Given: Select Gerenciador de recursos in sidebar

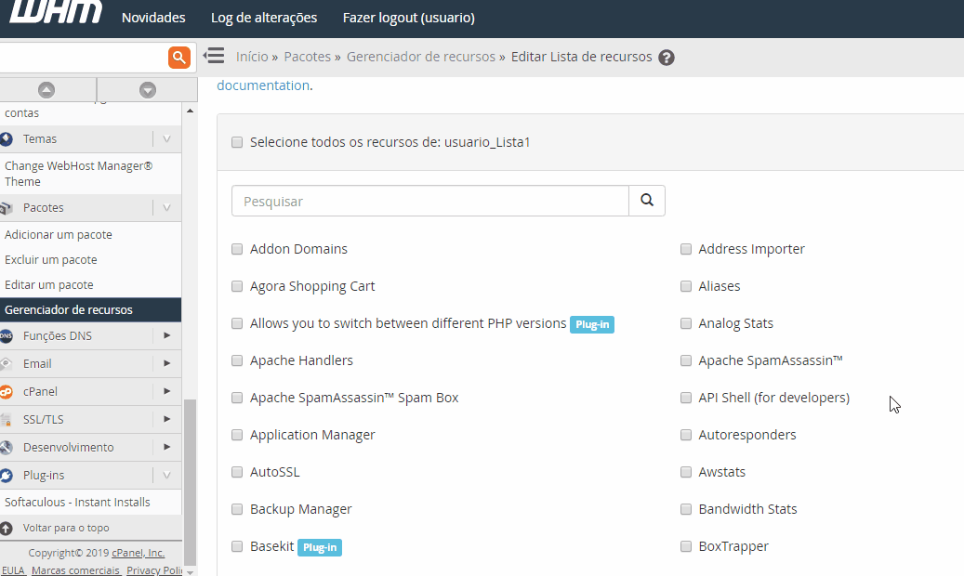Looking at the screenshot, I should 90,309.
